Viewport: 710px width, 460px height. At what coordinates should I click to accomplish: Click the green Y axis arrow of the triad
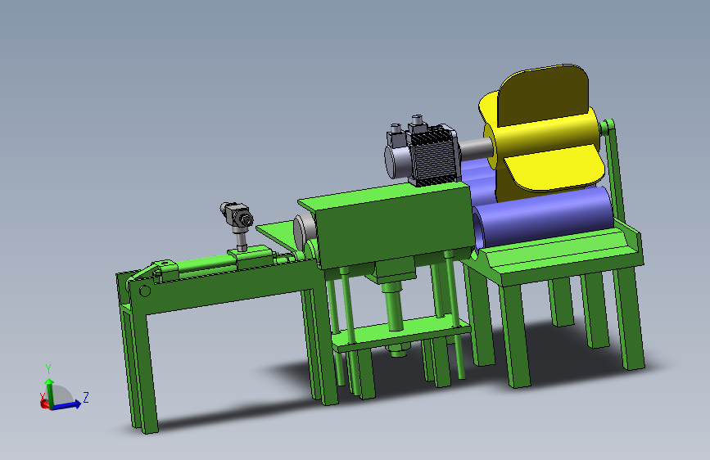pyautogui.click(x=49, y=391)
